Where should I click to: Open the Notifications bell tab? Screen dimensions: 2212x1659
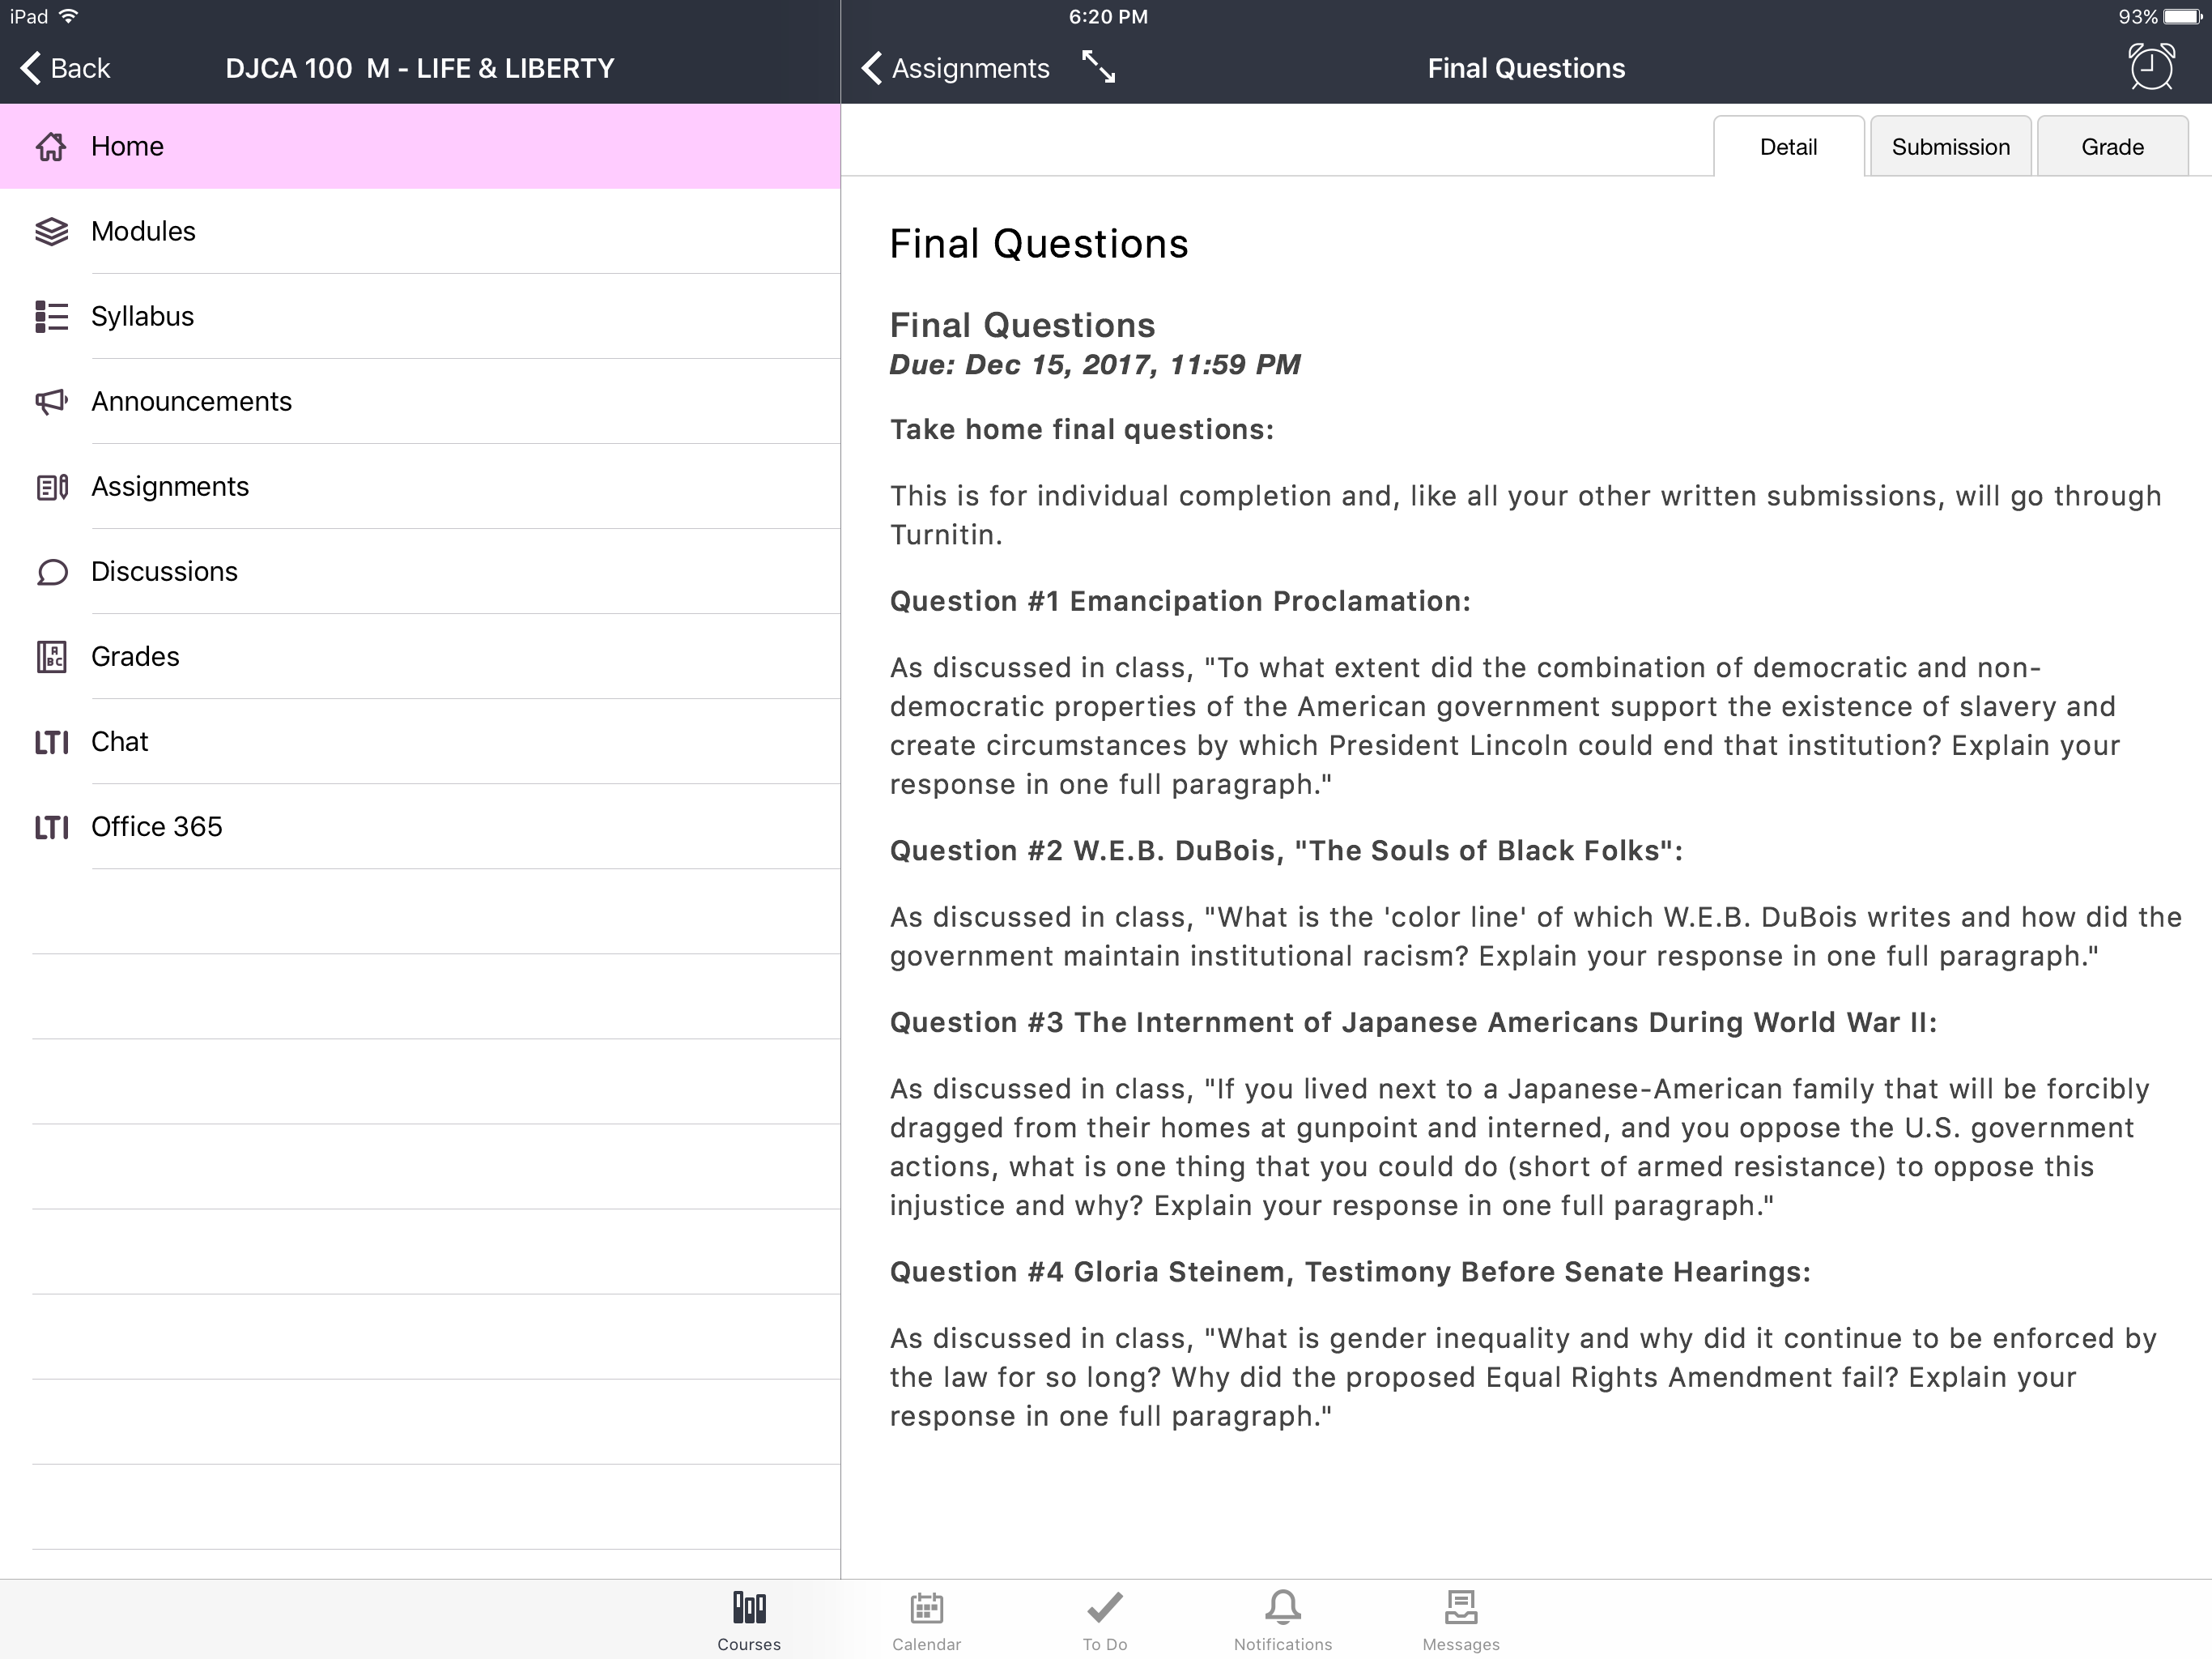tap(1283, 1621)
